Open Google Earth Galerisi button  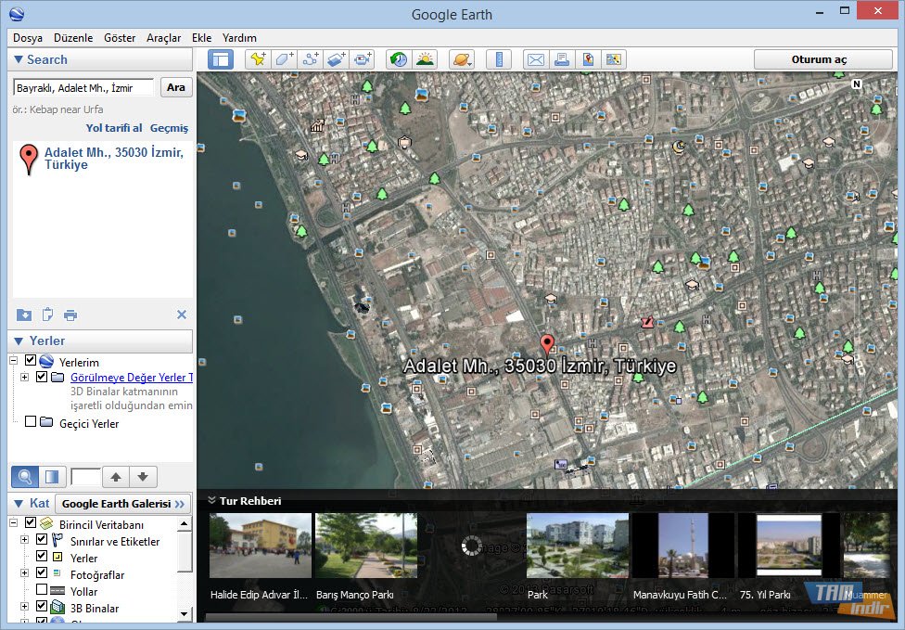123,504
